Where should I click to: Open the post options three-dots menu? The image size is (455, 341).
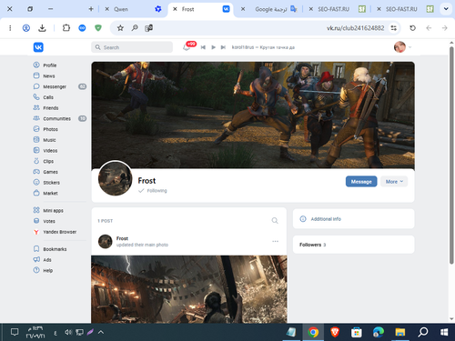pos(275,241)
